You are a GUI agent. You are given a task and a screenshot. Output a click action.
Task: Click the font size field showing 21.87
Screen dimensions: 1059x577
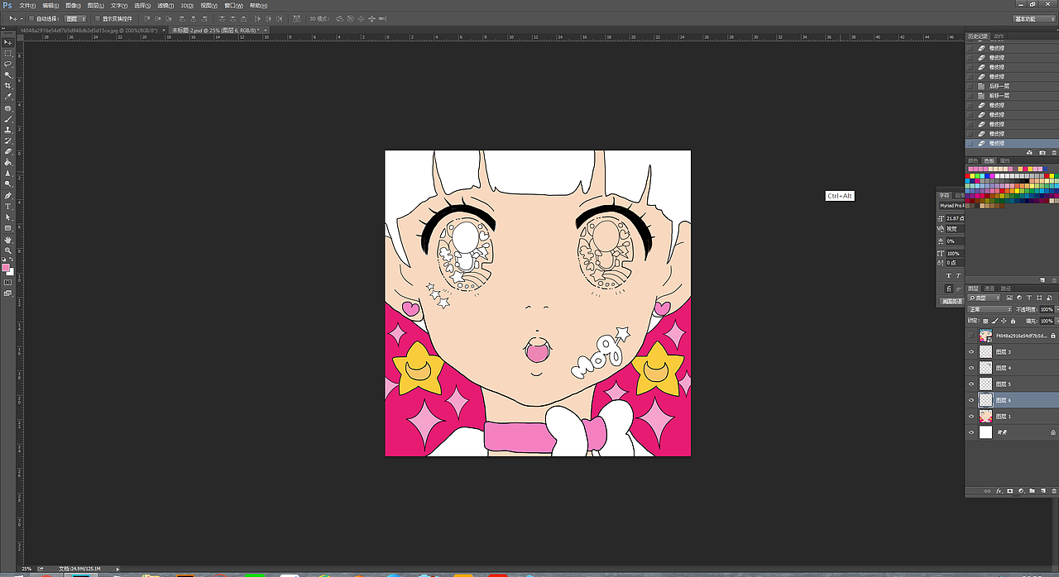[x=956, y=217]
